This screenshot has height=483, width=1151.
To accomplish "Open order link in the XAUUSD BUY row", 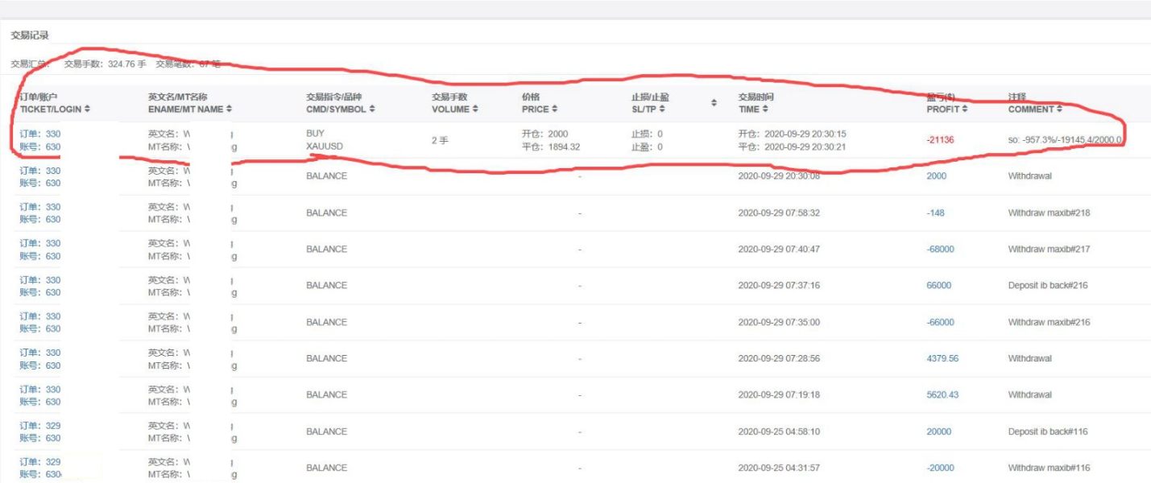I will tap(39, 134).
